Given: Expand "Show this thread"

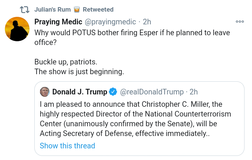Looking at the screenshot, I should pos(68,145).
